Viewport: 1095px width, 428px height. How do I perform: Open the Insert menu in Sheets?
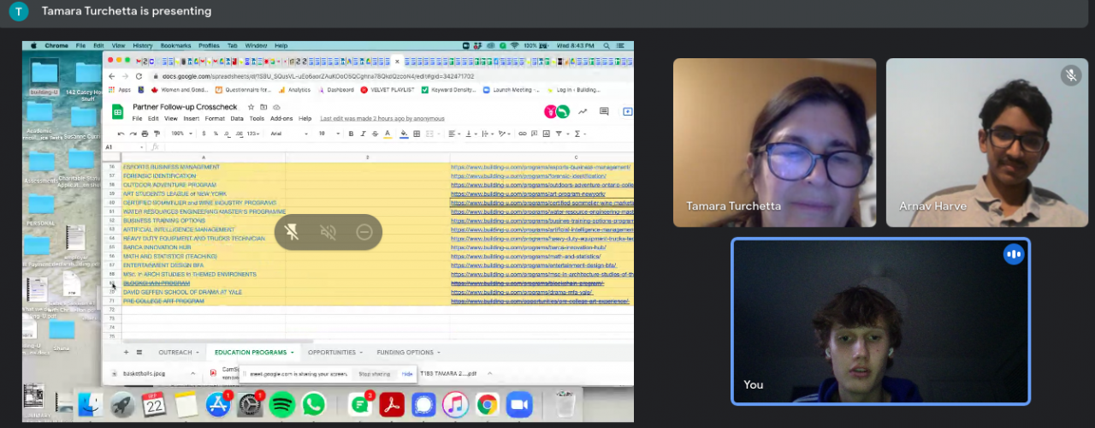coord(192,118)
